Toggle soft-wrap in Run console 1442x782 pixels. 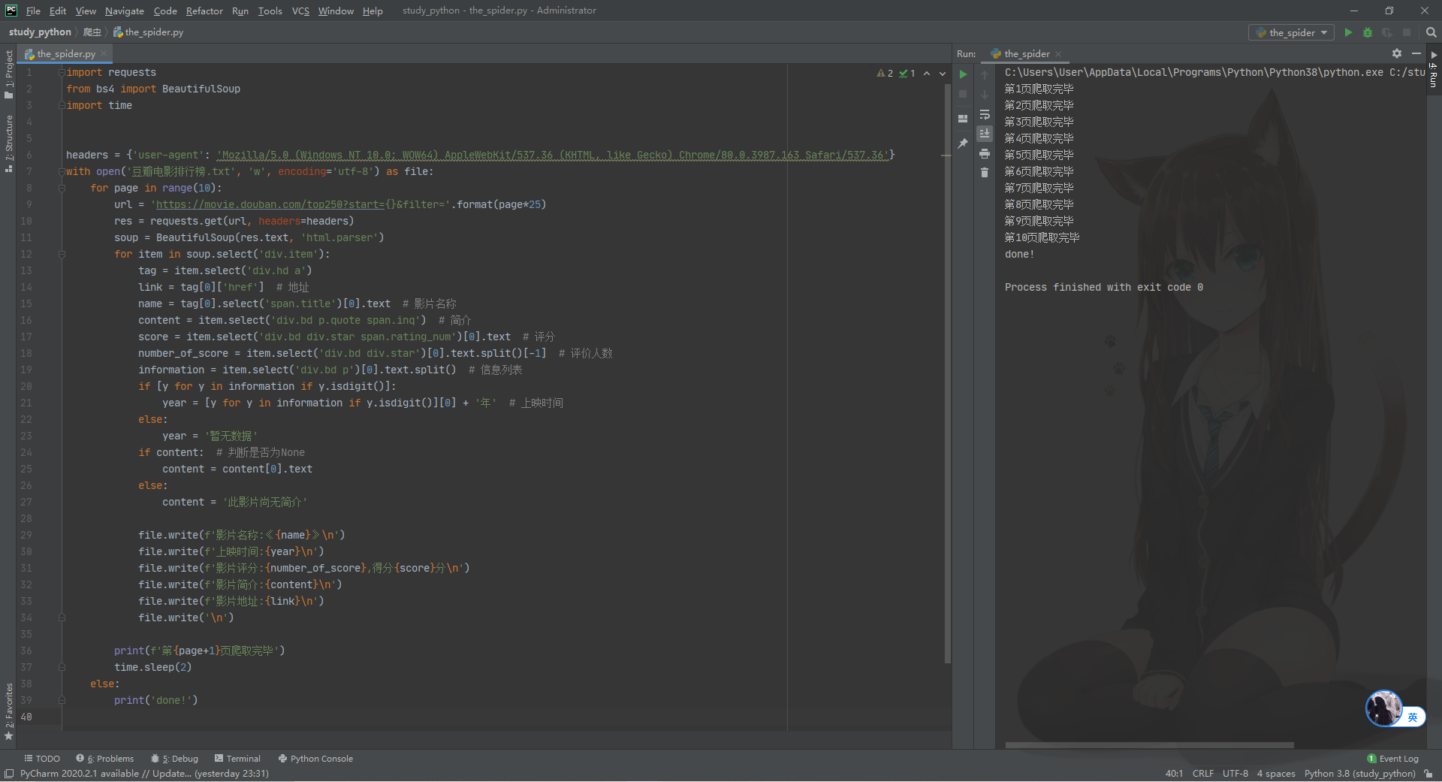(x=985, y=114)
